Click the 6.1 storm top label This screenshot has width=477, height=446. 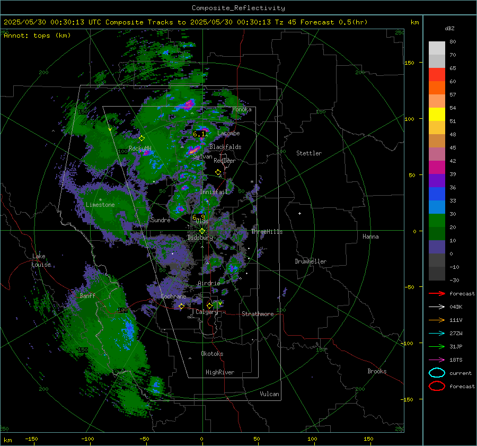click(199, 134)
